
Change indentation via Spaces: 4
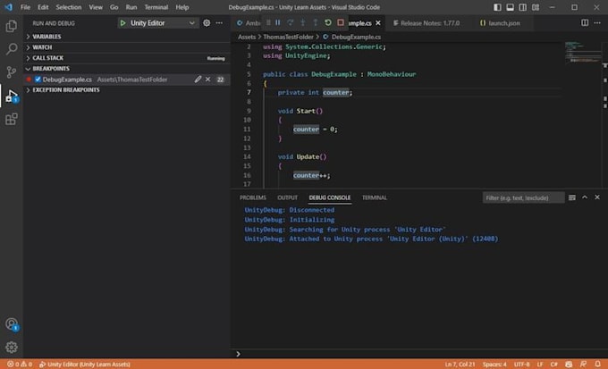click(494, 365)
